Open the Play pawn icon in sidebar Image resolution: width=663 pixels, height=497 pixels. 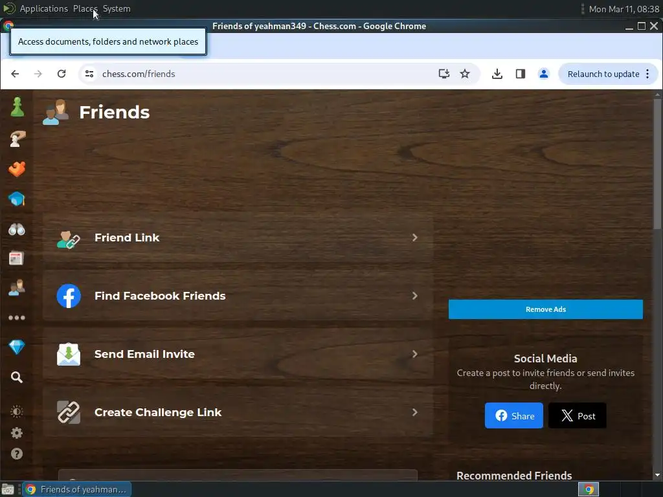pyautogui.click(x=17, y=107)
